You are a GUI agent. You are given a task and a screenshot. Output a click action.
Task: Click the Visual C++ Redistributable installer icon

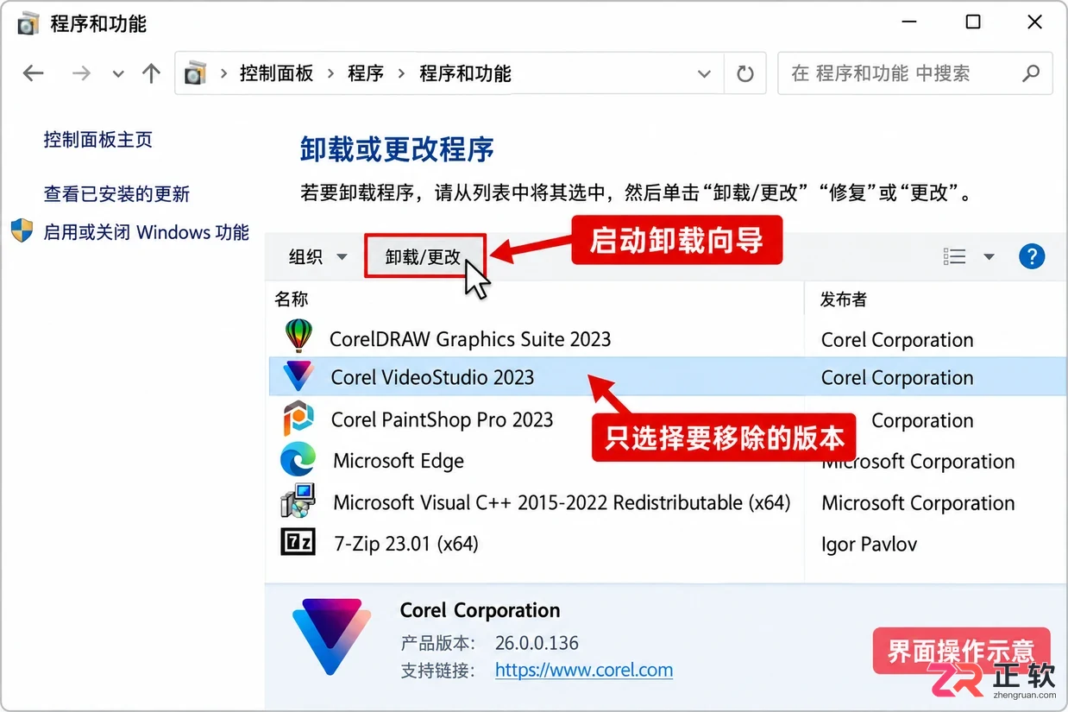click(298, 501)
